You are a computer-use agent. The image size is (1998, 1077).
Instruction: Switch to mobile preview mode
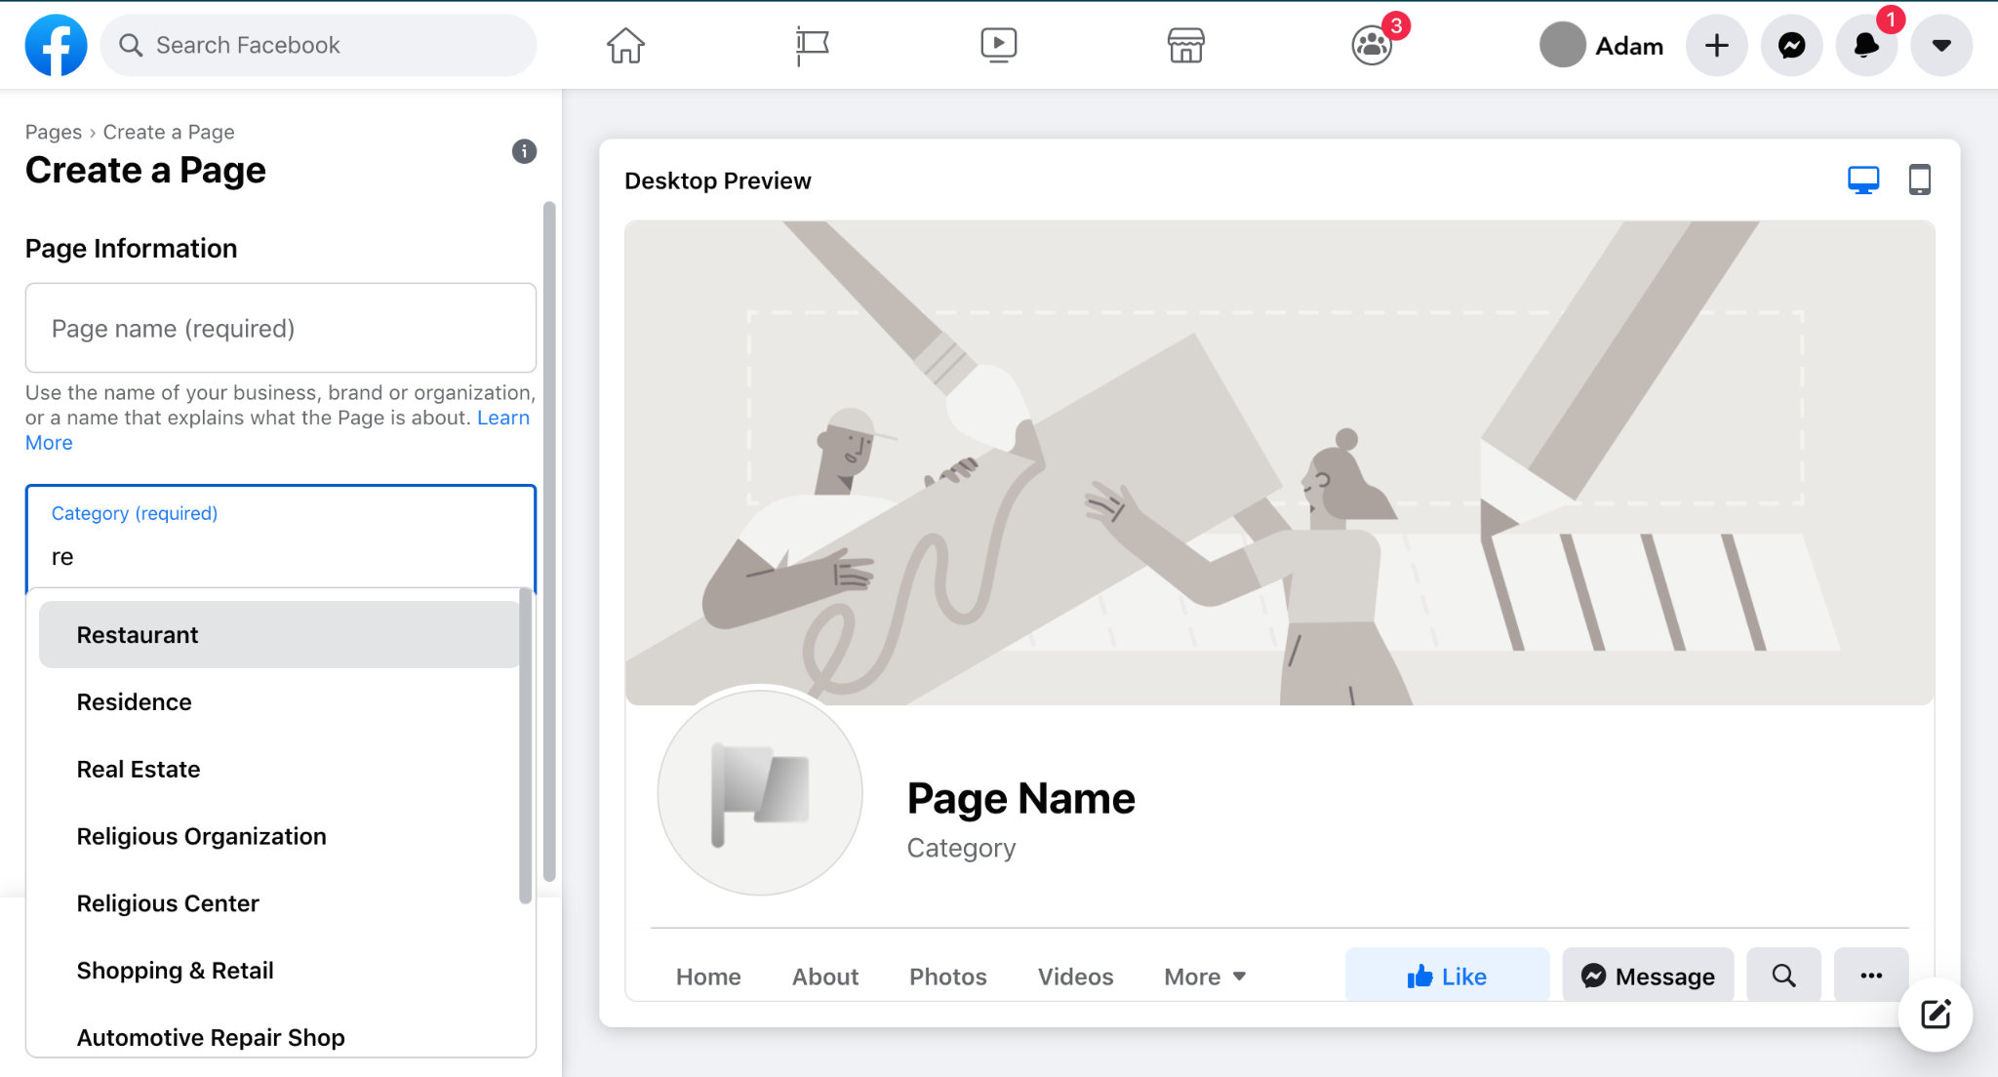[x=1919, y=179]
